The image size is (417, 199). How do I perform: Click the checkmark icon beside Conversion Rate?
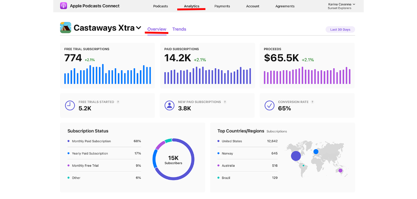point(269,105)
